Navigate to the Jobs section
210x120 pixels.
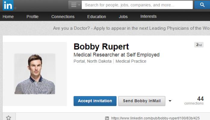pyautogui.click(x=123, y=16)
